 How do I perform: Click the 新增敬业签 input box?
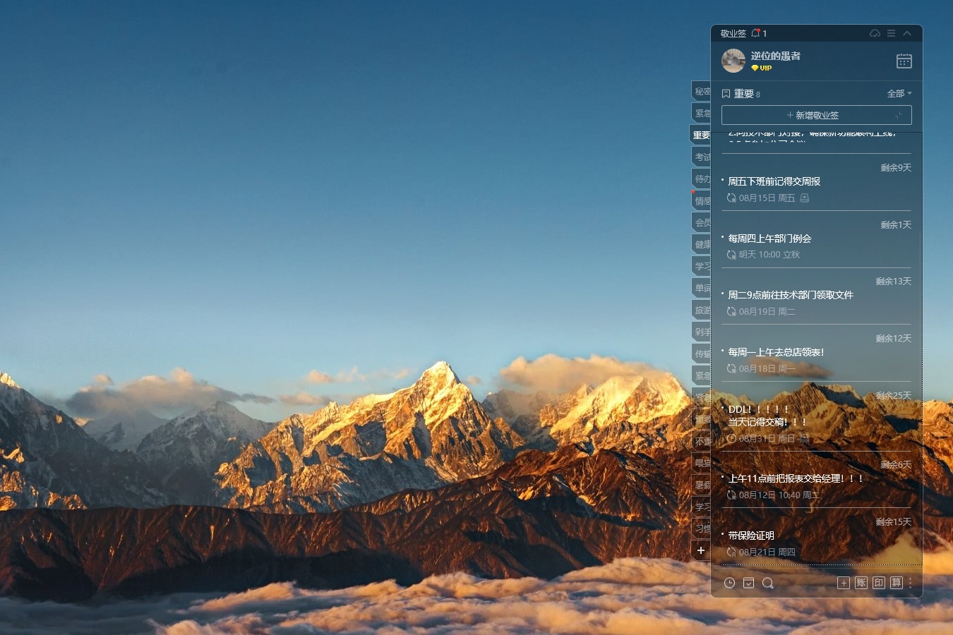(817, 115)
